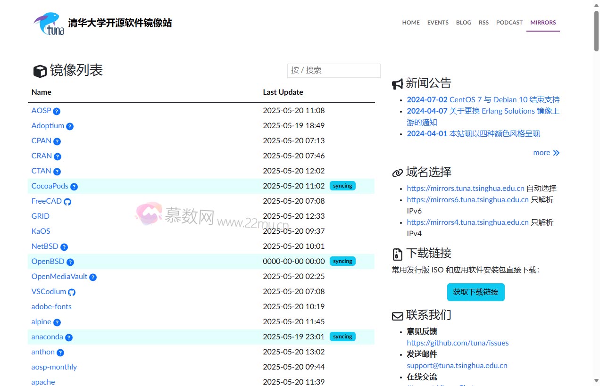
Task: Expand more news with the more link
Action: click(x=541, y=152)
